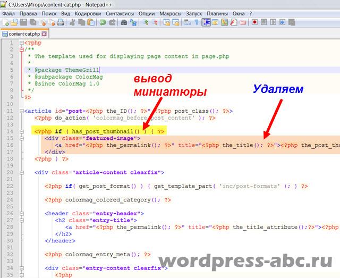Click line number 10 in the margin
The width and height of the screenshot is (340, 278).
(x=10, y=104)
